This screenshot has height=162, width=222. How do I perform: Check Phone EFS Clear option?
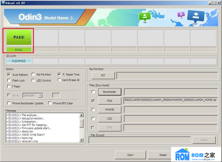(x=50, y=103)
